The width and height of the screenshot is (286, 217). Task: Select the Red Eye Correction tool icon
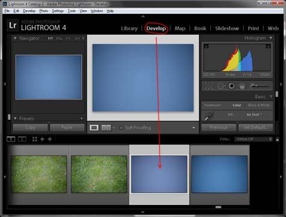click(x=232, y=86)
